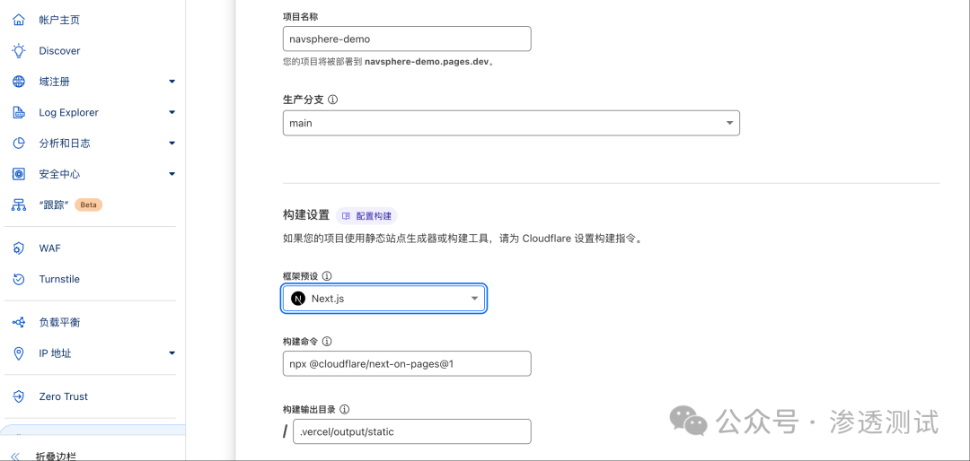Click the globe icon beside 域注册
Screen dimensions: 970x461
(19, 82)
